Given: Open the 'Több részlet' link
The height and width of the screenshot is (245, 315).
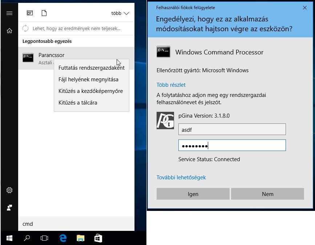Looking at the screenshot, I should pyautogui.click(x=171, y=85).
